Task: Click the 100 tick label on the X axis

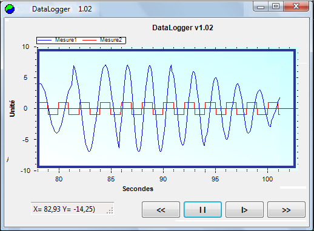Action: tap(267, 179)
